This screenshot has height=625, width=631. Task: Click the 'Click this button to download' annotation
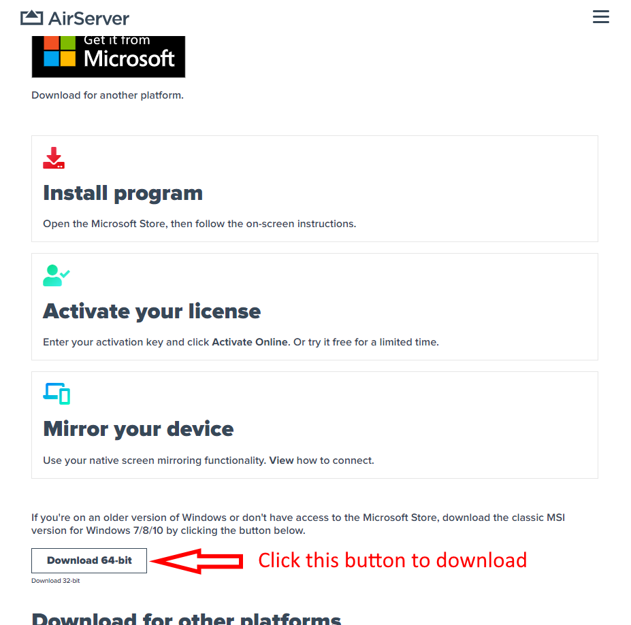tap(392, 560)
